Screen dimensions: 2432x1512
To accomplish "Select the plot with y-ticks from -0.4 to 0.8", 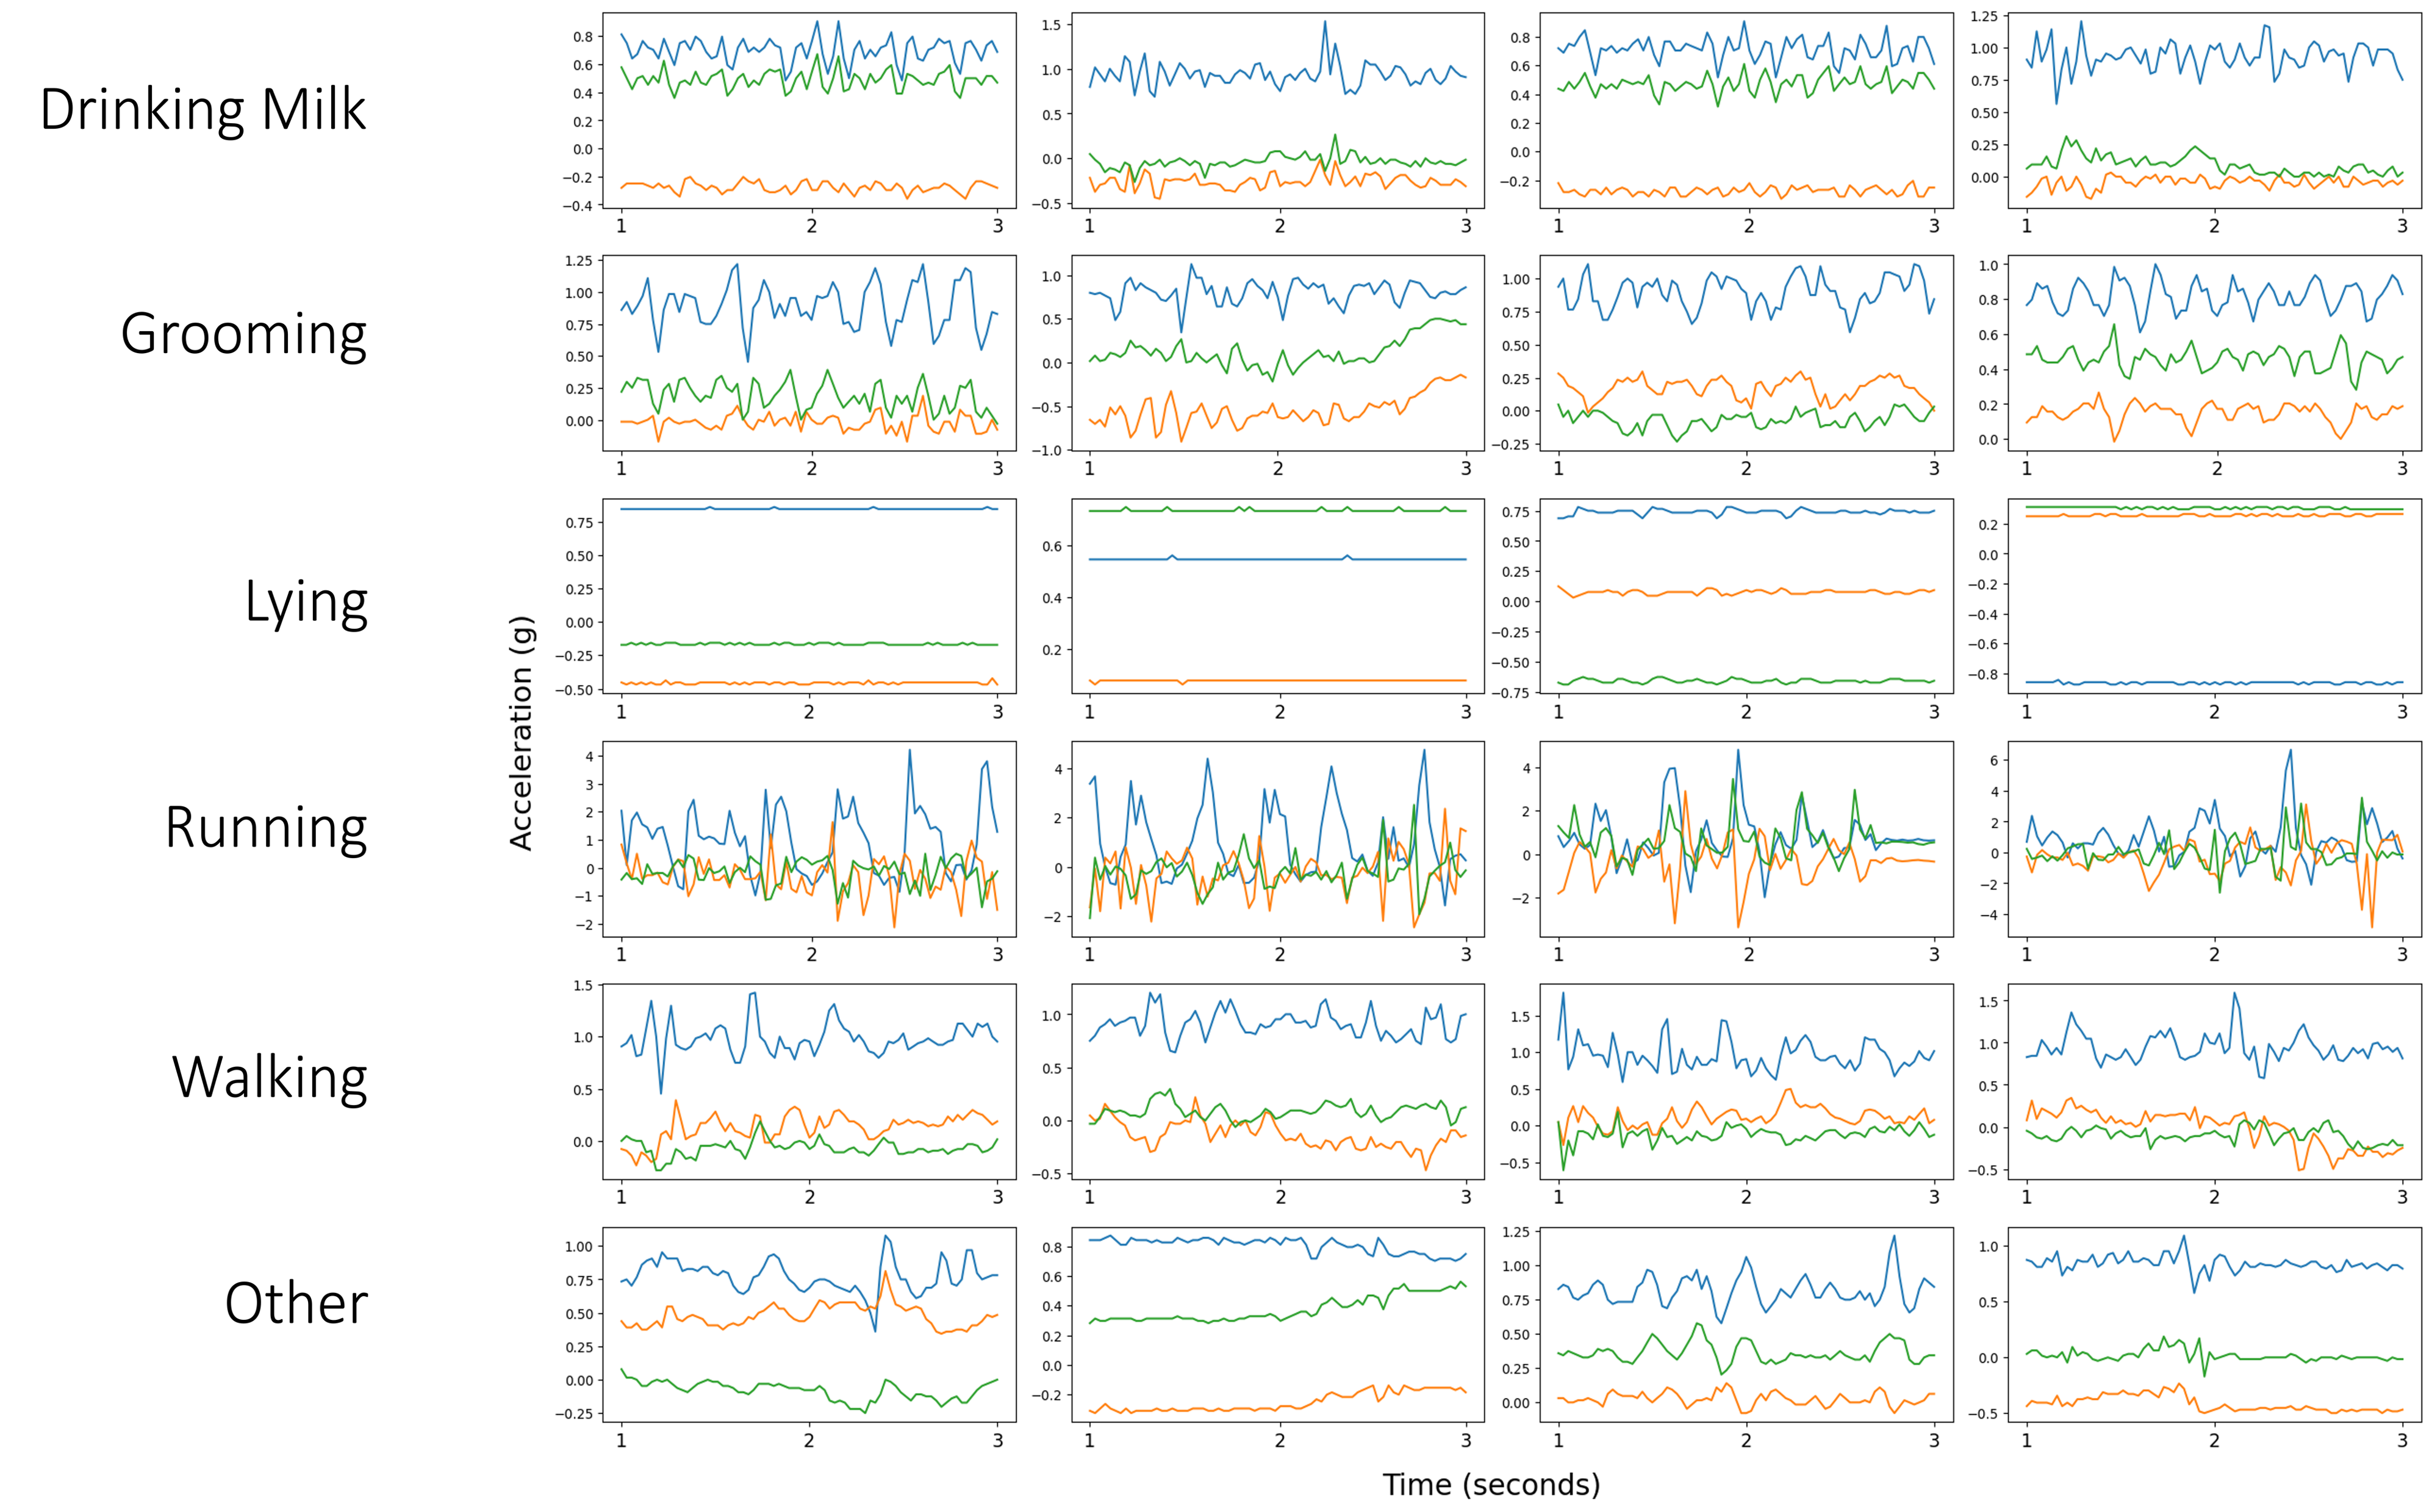I will click(809, 110).
